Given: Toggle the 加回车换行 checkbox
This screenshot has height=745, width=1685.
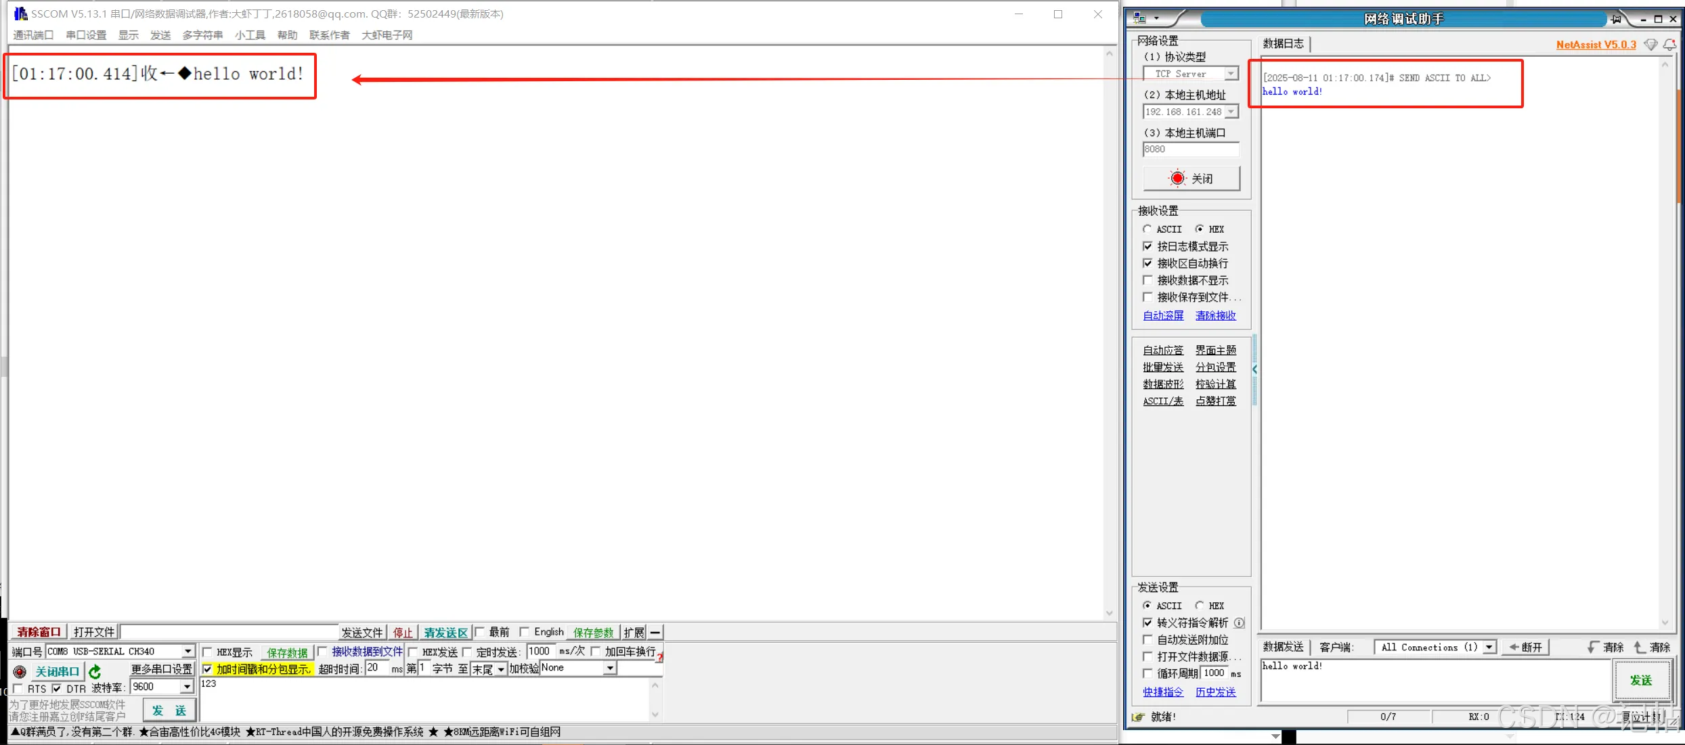Looking at the screenshot, I should pyautogui.click(x=596, y=652).
